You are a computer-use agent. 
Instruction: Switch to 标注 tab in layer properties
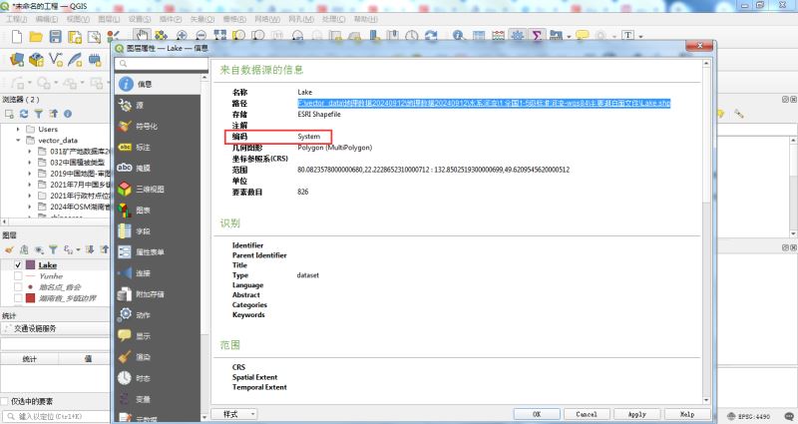coord(158,147)
